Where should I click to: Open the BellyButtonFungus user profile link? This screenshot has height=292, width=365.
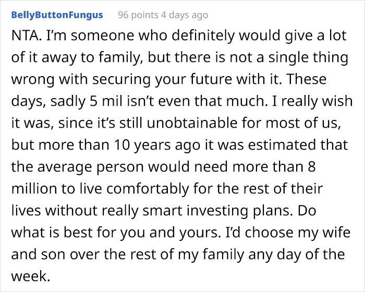(56, 15)
